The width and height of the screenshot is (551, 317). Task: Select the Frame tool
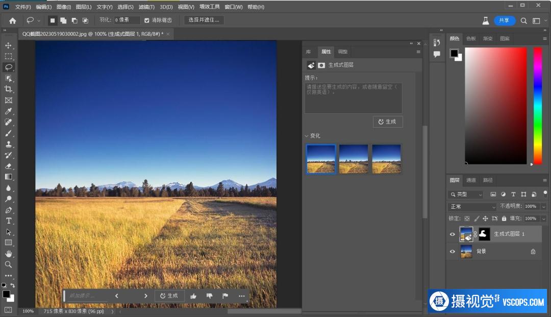click(x=9, y=100)
